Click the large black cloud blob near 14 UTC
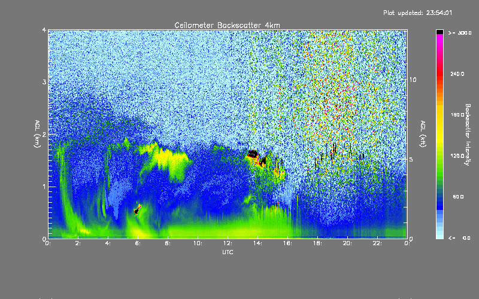The height and width of the screenshot is (299, 479). [x=253, y=154]
